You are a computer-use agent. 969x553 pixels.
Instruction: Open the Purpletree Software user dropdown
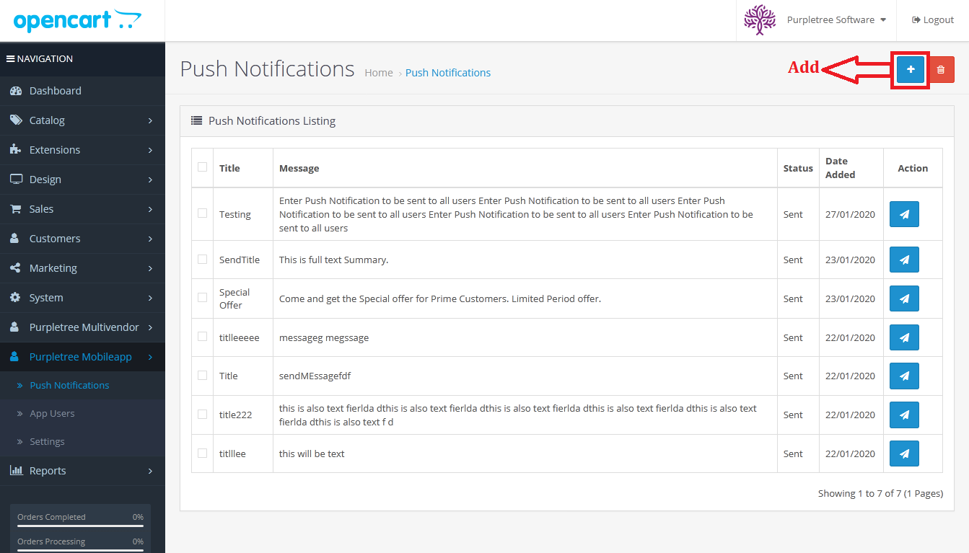(836, 20)
